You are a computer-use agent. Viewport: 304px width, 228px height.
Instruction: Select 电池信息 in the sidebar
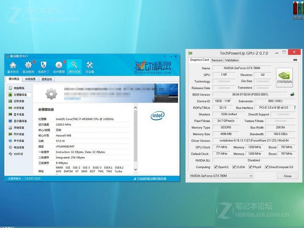click(x=17, y=147)
